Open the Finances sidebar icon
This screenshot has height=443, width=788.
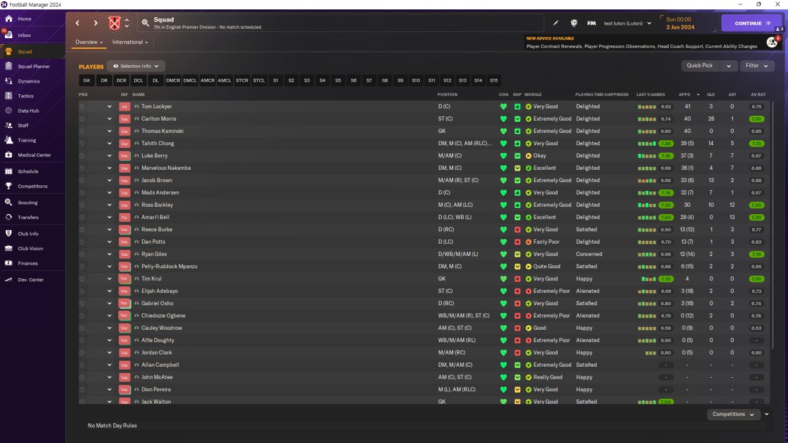coord(9,263)
